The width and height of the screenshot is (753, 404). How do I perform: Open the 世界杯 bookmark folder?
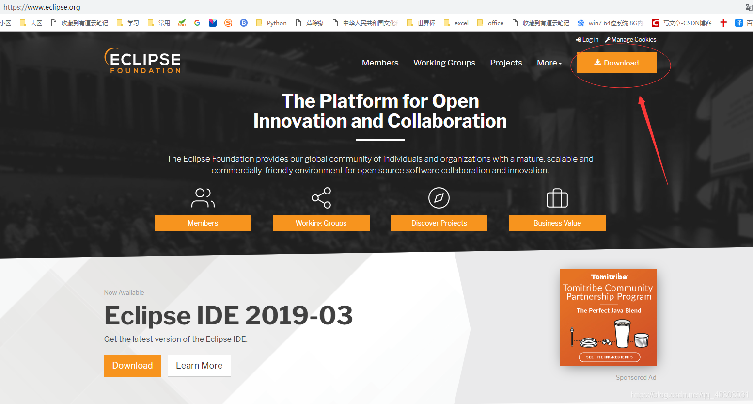[x=421, y=23]
